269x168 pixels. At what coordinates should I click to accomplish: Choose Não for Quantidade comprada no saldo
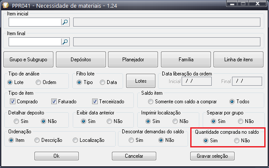click(237, 141)
